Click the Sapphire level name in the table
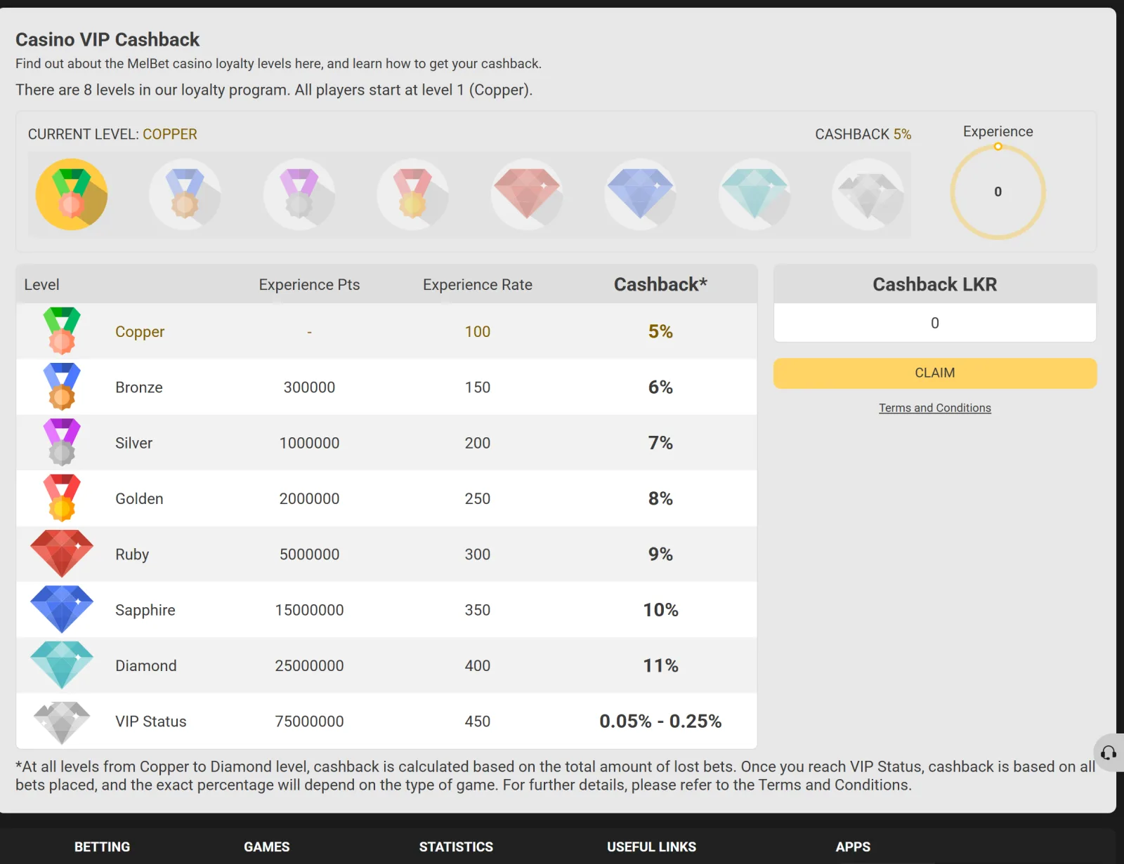1124x864 pixels. click(145, 611)
